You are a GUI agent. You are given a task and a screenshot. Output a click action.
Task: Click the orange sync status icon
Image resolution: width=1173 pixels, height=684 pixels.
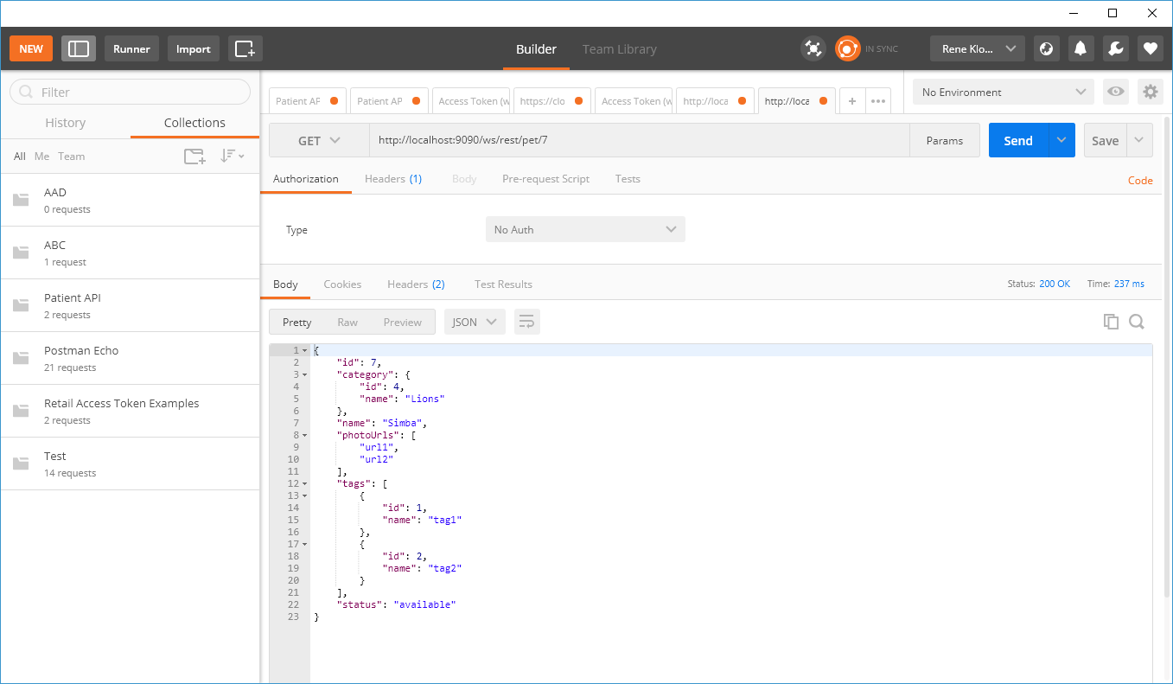pos(847,48)
